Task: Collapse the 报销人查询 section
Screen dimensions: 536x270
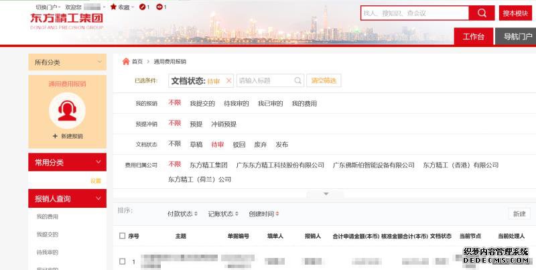Action: tap(98, 198)
